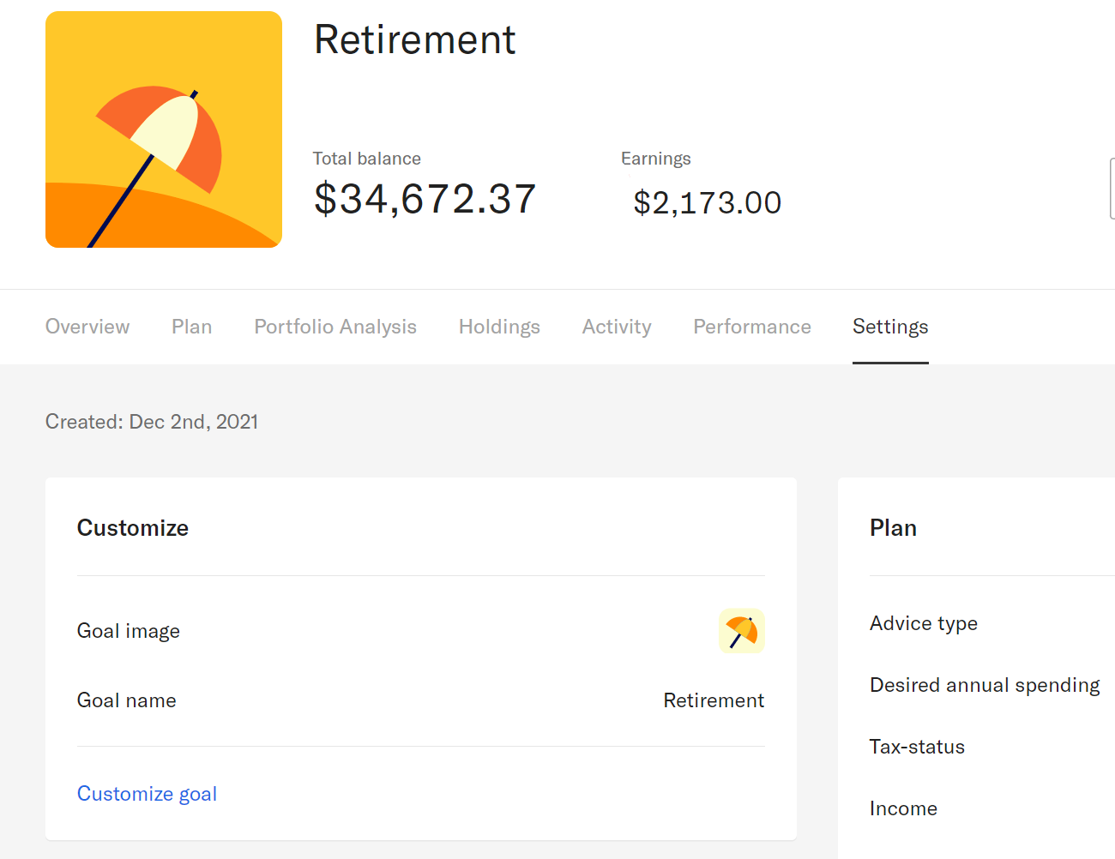Click the Goal name value Retirement
This screenshot has width=1115, height=859.
[x=714, y=700]
